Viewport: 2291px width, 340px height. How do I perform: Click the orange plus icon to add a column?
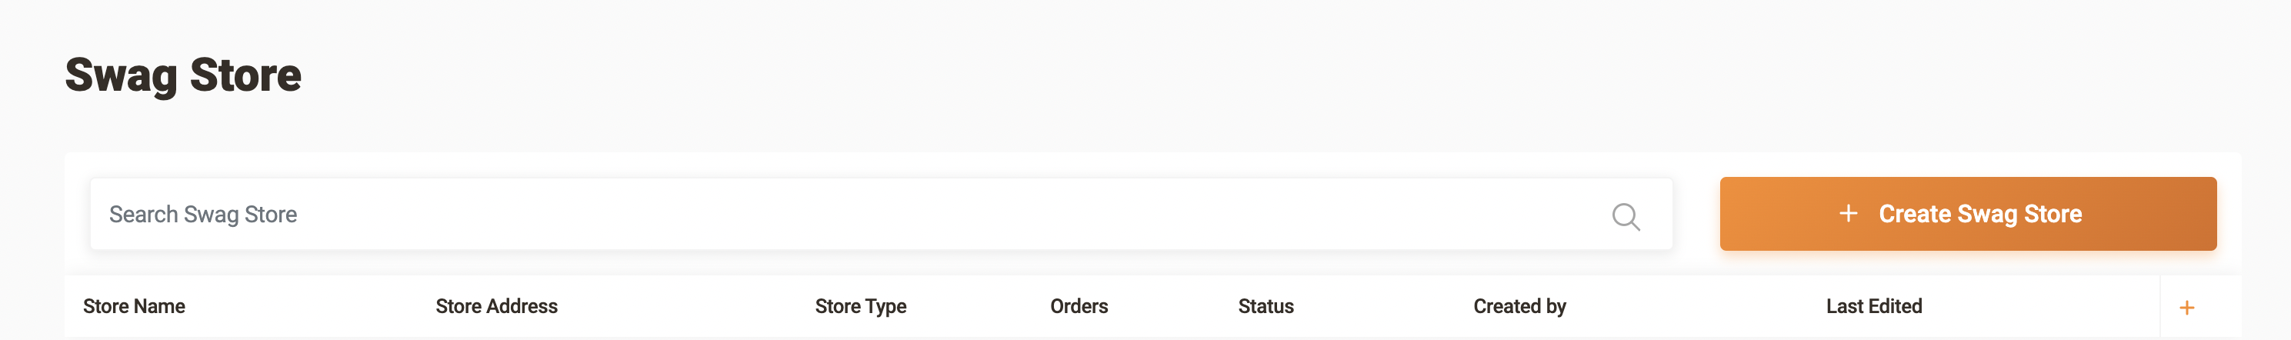[x=2187, y=308]
